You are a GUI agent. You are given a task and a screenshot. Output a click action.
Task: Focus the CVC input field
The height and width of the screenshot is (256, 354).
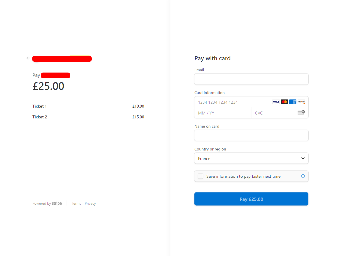[x=280, y=113]
